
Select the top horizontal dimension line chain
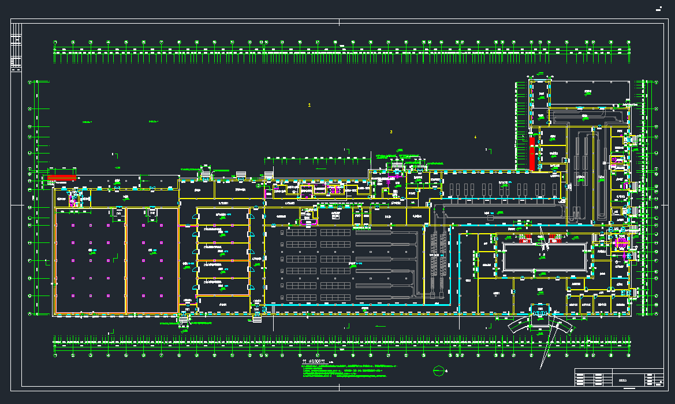click(341, 52)
